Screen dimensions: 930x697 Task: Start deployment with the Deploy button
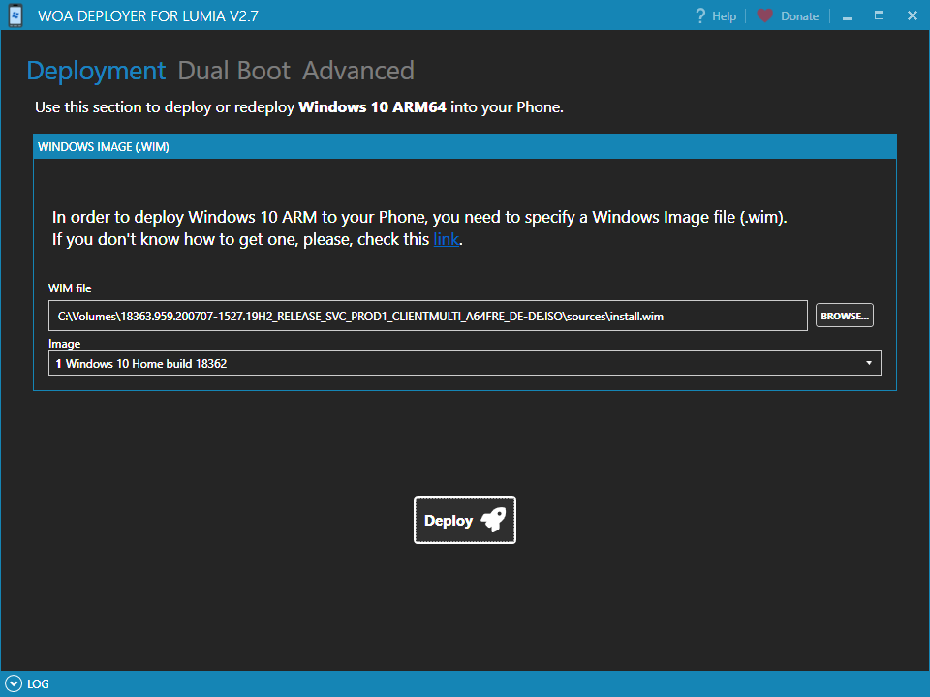point(464,520)
